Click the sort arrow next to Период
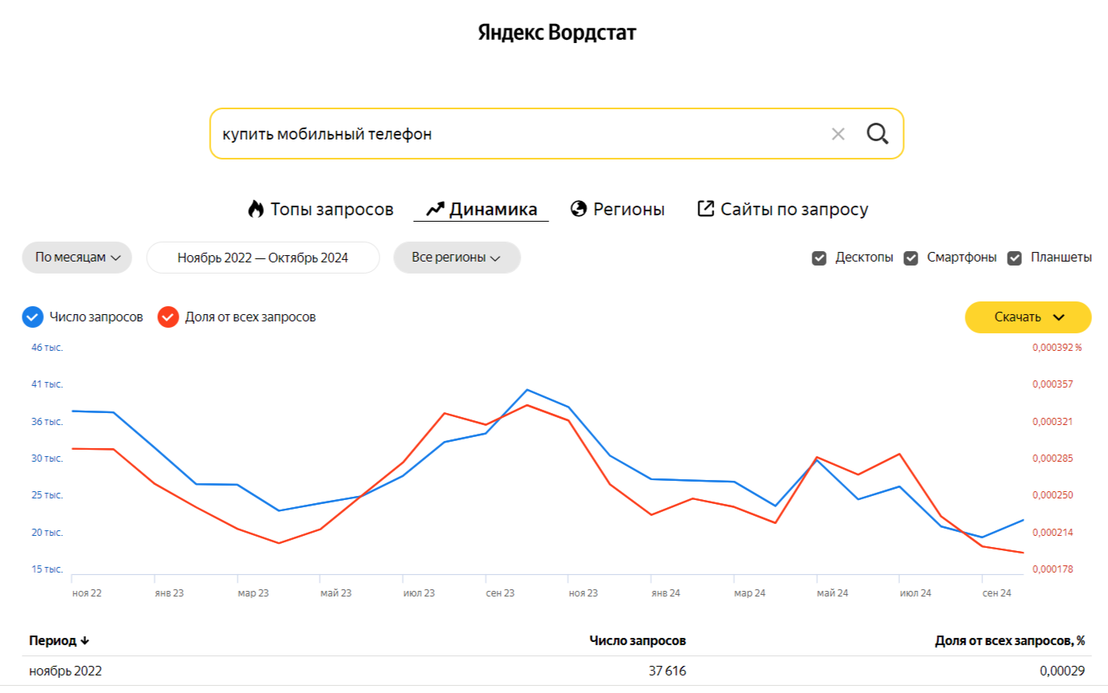 point(85,641)
